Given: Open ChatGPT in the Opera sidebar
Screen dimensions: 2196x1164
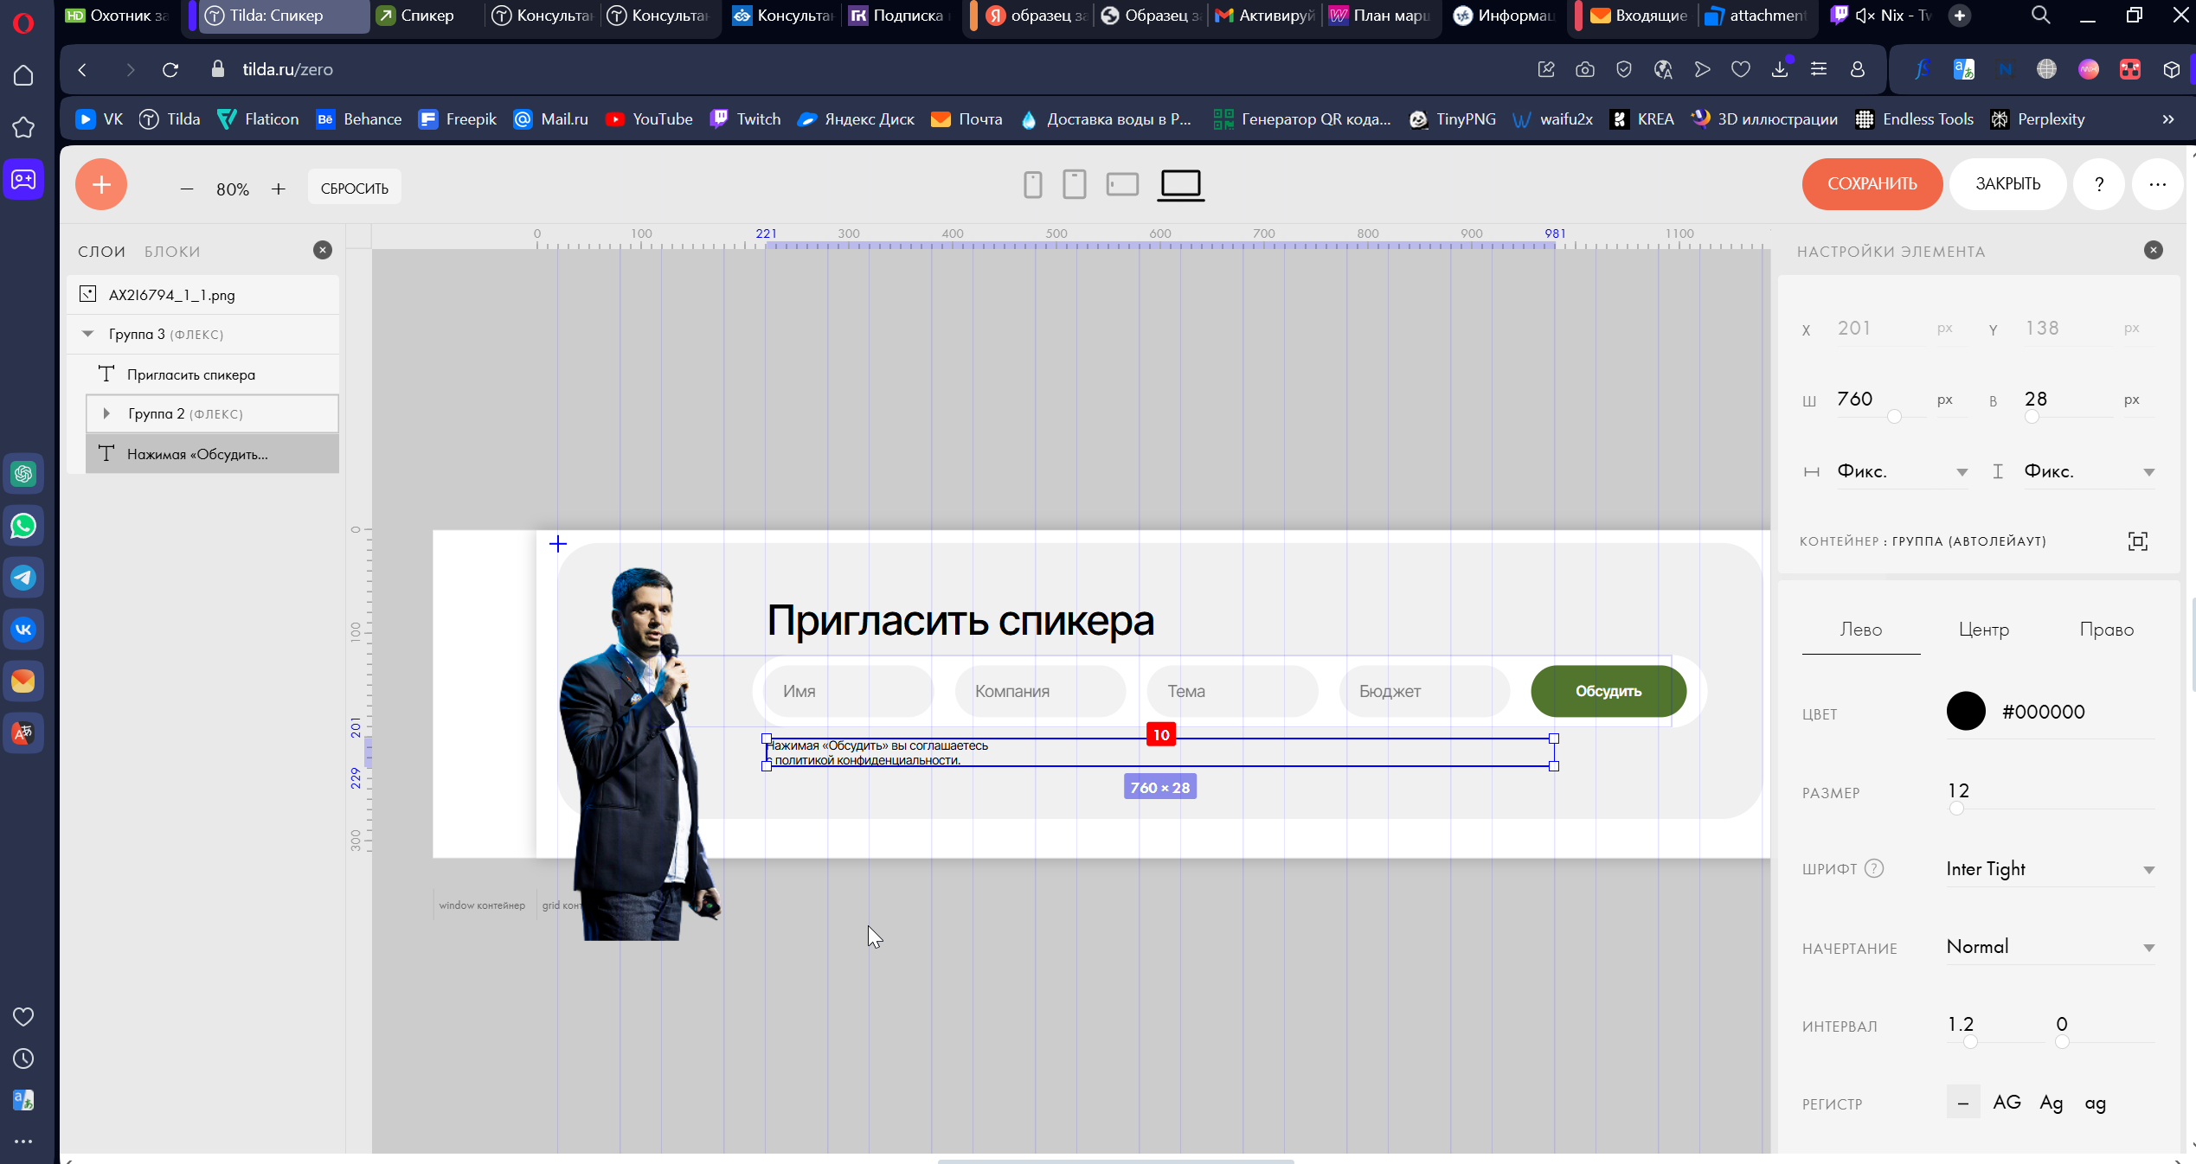Looking at the screenshot, I should coord(23,474).
